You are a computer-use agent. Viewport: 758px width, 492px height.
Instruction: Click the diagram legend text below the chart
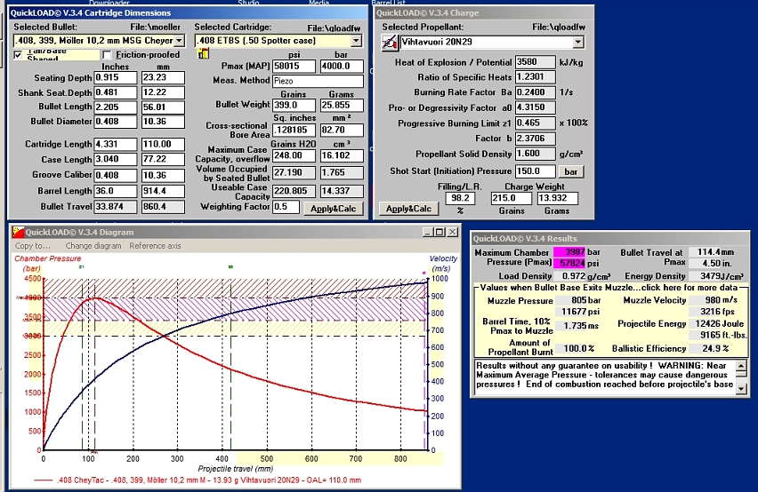click(209, 480)
